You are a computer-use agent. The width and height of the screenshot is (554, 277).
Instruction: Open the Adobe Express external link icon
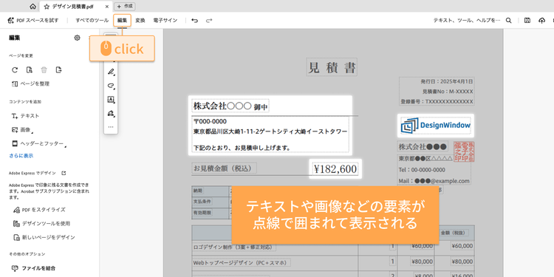[x=64, y=173]
